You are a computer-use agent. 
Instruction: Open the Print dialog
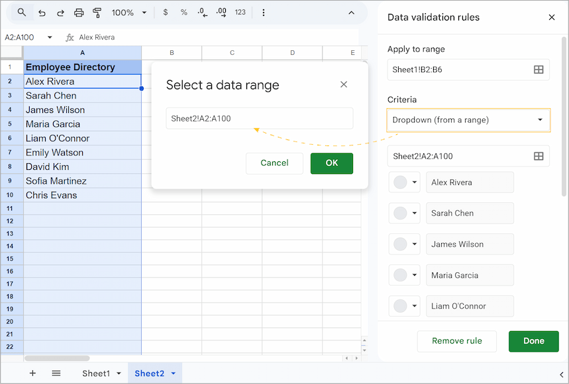tap(79, 12)
